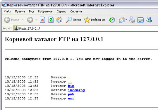This screenshot has width=158, height=110.
Task: Expand the Mail button dropdown arrow
Action: pos(126,20)
